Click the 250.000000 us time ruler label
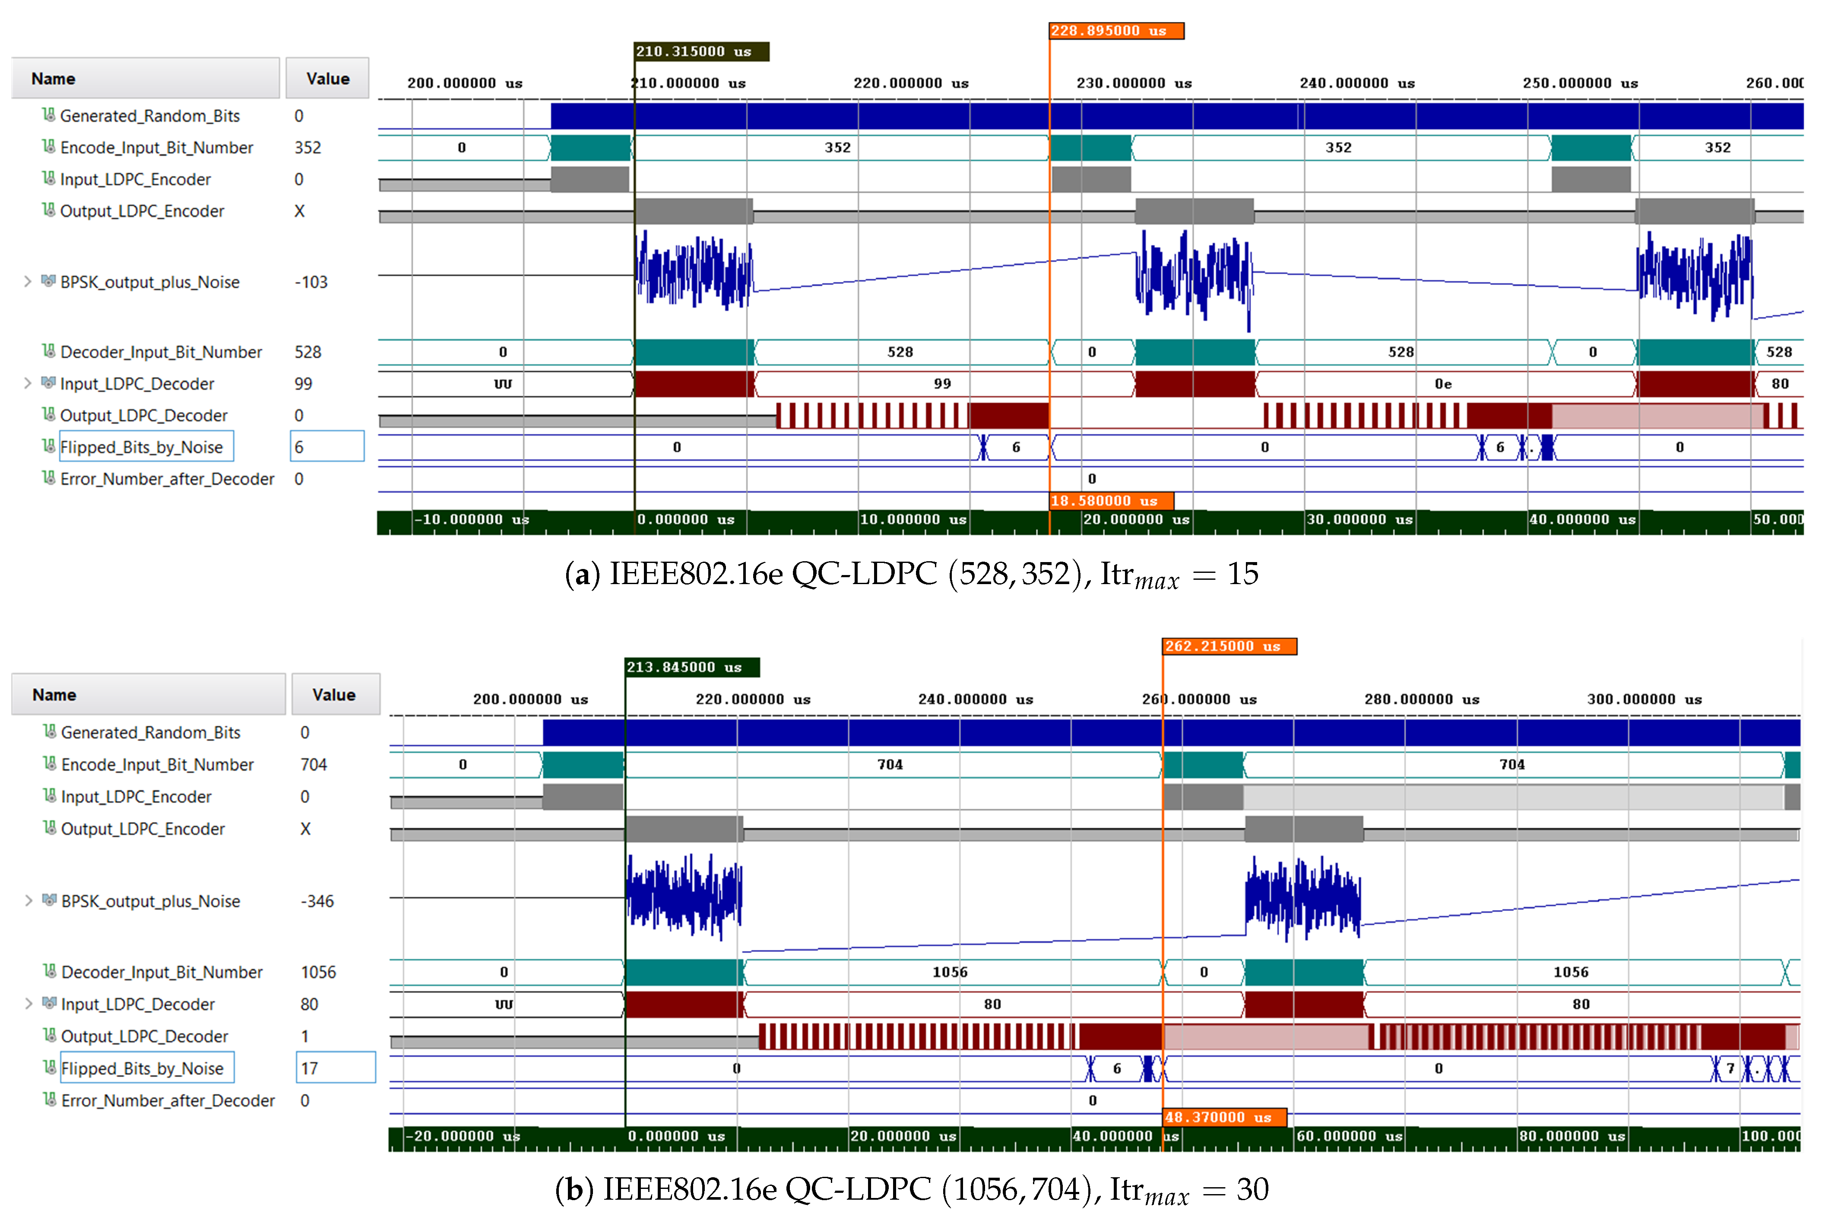The height and width of the screenshot is (1220, 1822). pyautogui.click(x=1580, y=83)
